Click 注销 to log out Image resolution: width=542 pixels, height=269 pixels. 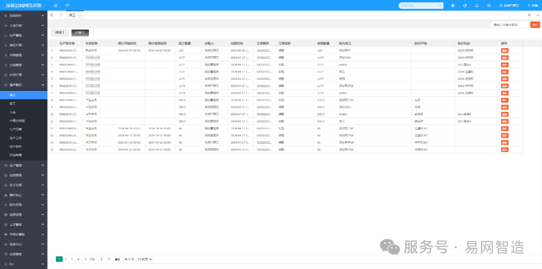(532, 6)
